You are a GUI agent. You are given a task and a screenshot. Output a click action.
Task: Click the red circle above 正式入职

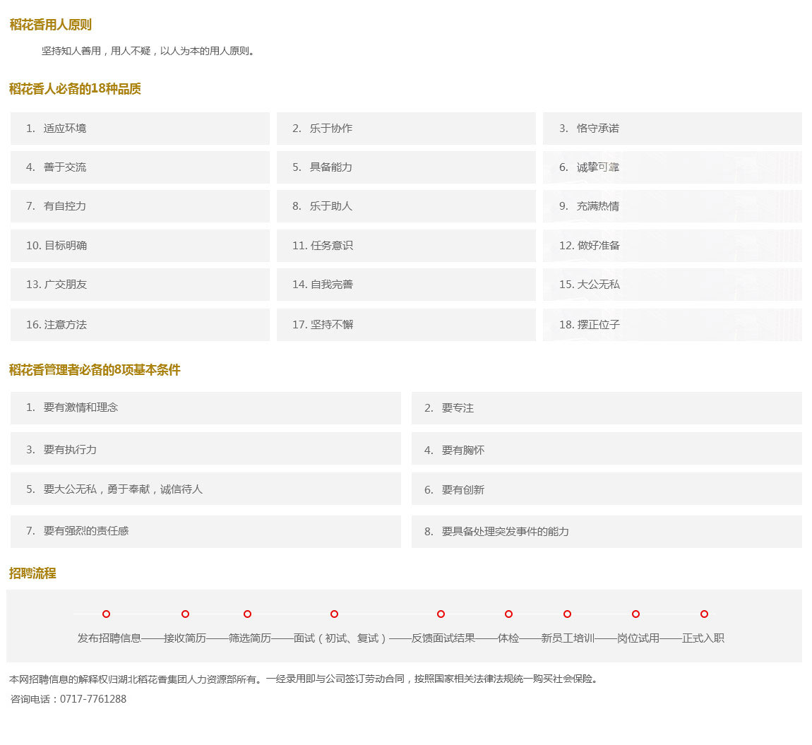704,614
